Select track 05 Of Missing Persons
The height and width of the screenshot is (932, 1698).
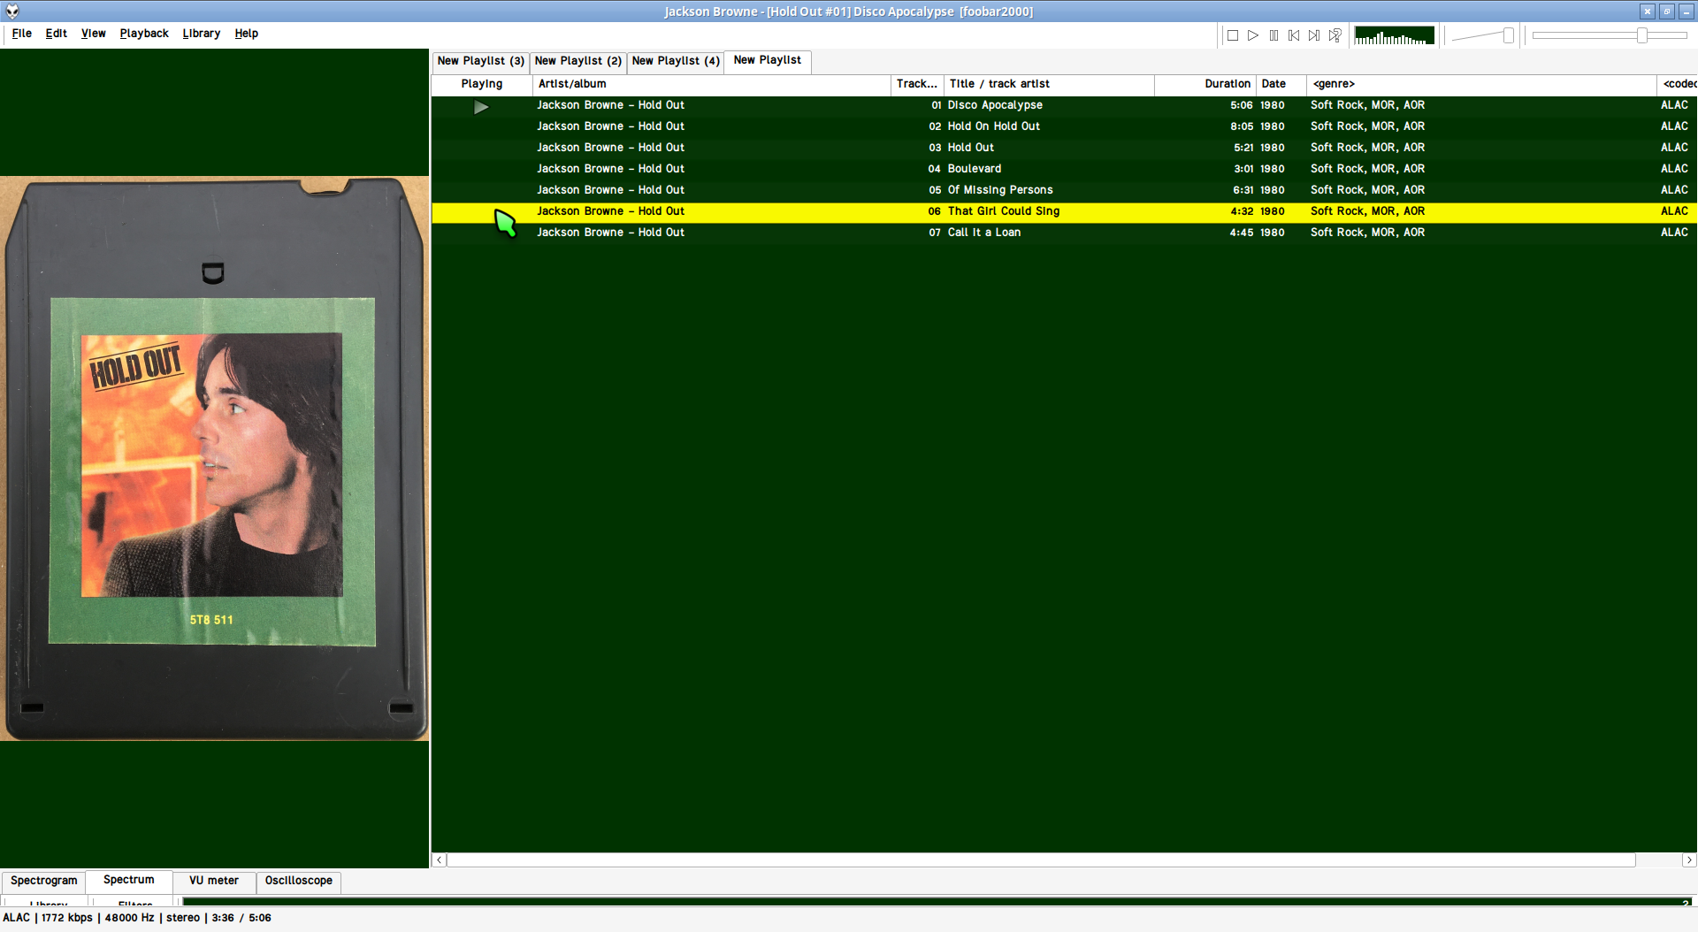coord(1064,190)
